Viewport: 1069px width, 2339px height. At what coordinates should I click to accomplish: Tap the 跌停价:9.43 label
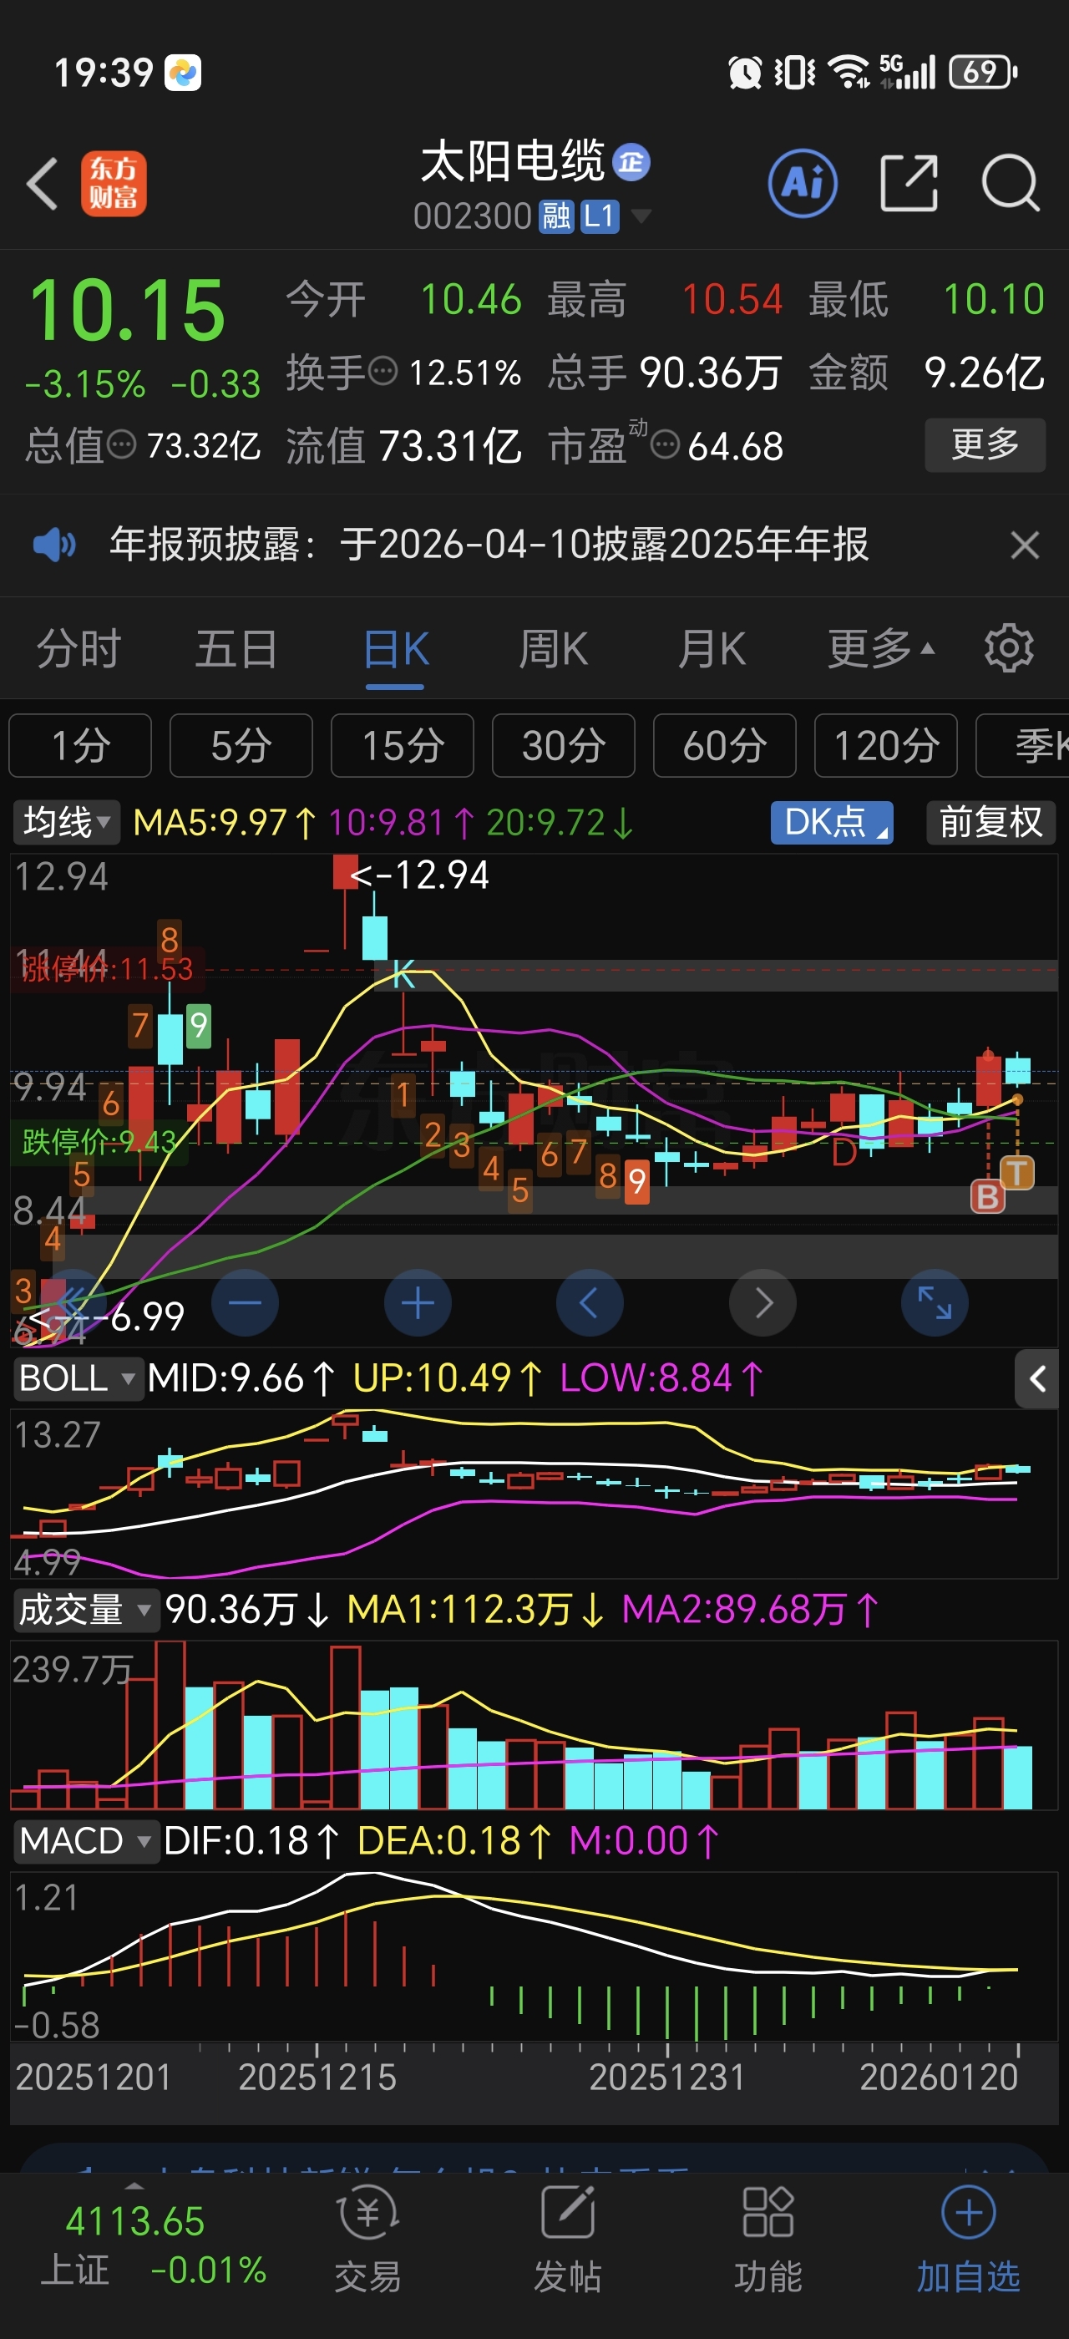click(98, 1141)
